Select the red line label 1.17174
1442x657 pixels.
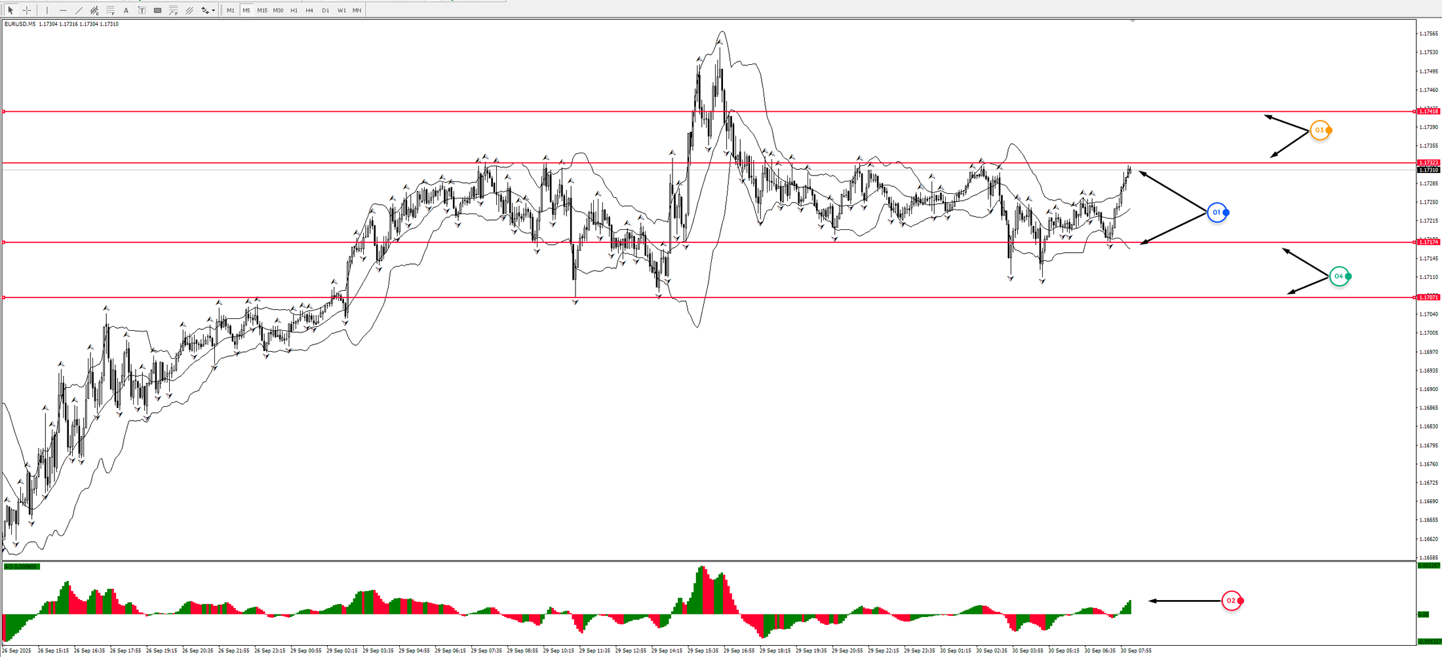tap(1429, 242)
